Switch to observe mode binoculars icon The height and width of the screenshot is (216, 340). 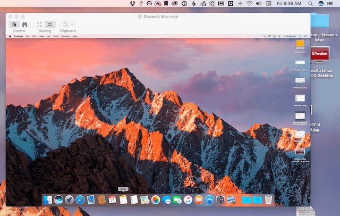point(24,24)
